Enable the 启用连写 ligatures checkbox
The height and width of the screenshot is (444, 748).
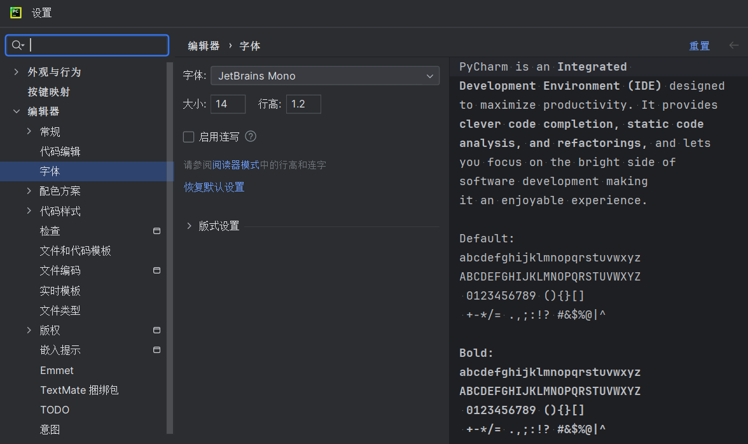pyautogui.click(x=188, y=137)
